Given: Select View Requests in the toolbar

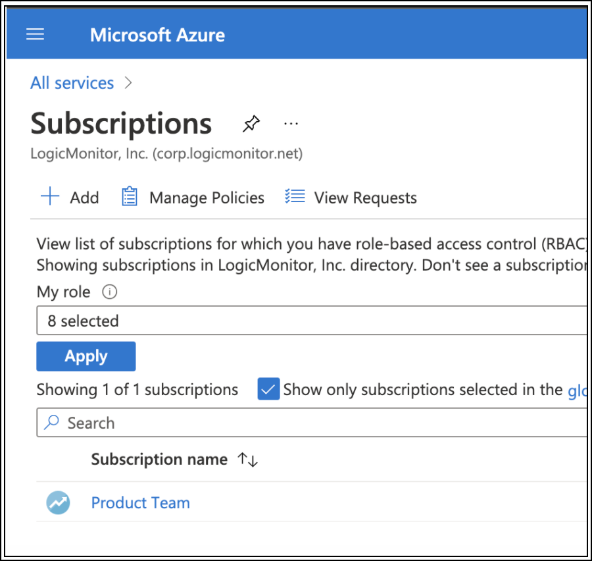Looking at the screenshot, I should [x=366, y=198].
